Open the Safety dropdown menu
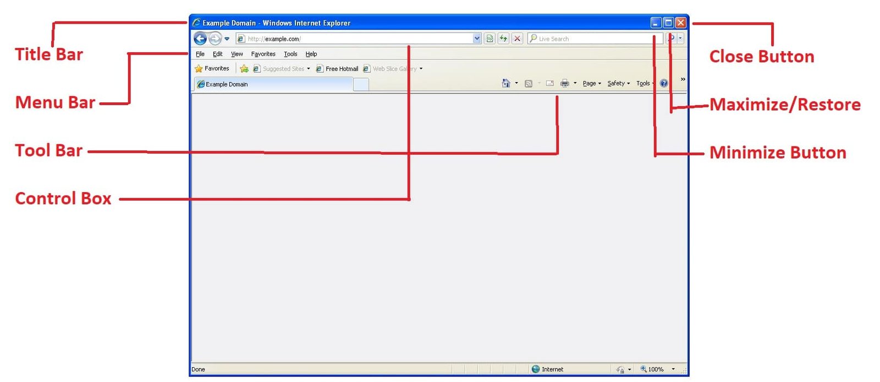This screenshot has width=880, height=382. click(x=618, y=83)
